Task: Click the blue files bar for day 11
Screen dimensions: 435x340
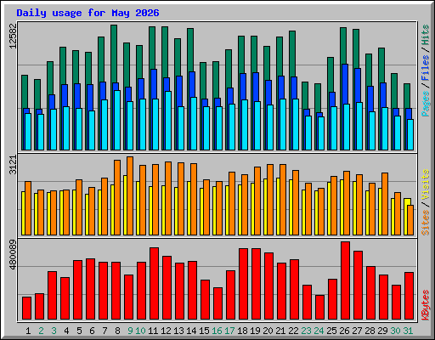Action: (x=154, y=84)
